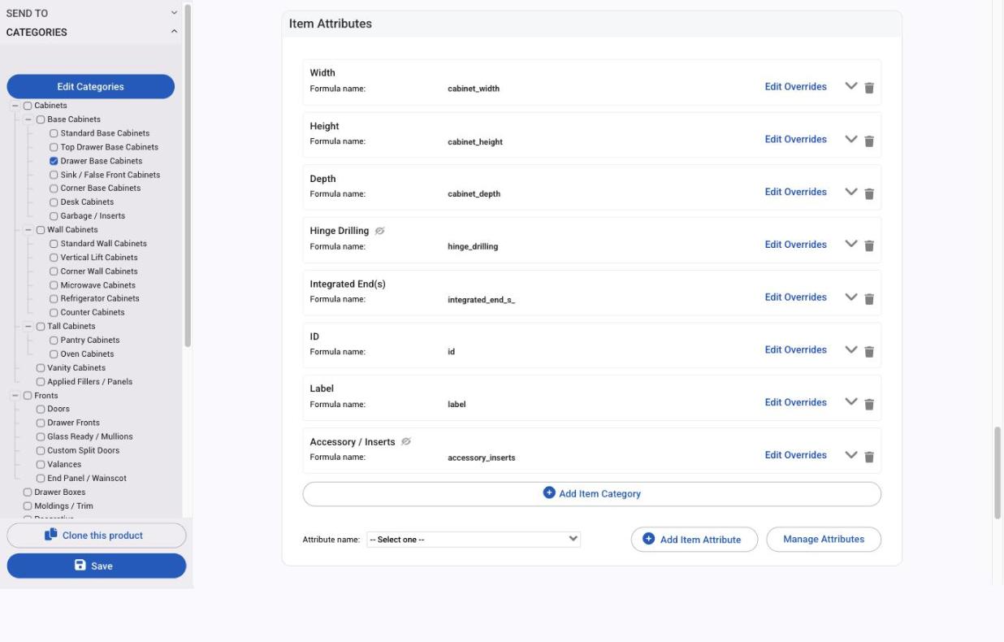Screen dimensions: 1004x642
Task: Check Custom Split Doors checkbox
Action: point(41,451)
